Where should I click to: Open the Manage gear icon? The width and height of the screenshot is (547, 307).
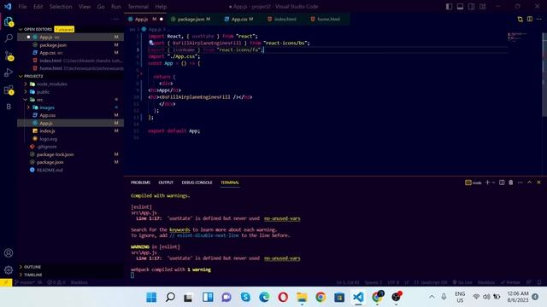pyautogui.click(x=9, y=269)
